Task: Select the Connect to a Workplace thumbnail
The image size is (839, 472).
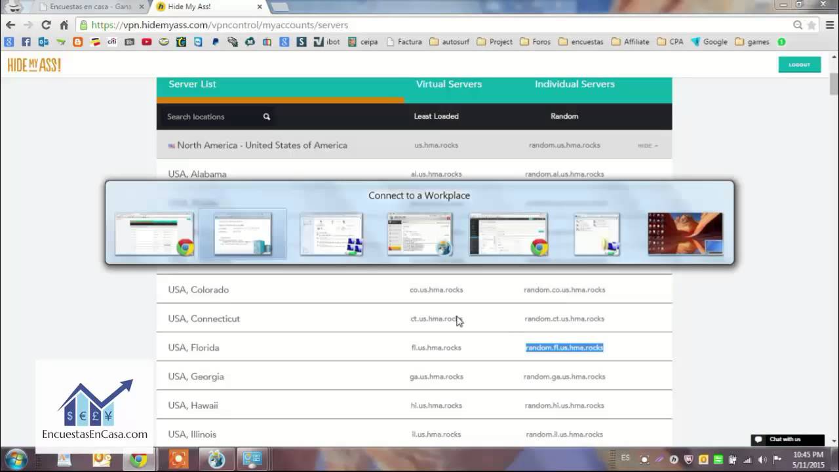Action: [243, 234]
